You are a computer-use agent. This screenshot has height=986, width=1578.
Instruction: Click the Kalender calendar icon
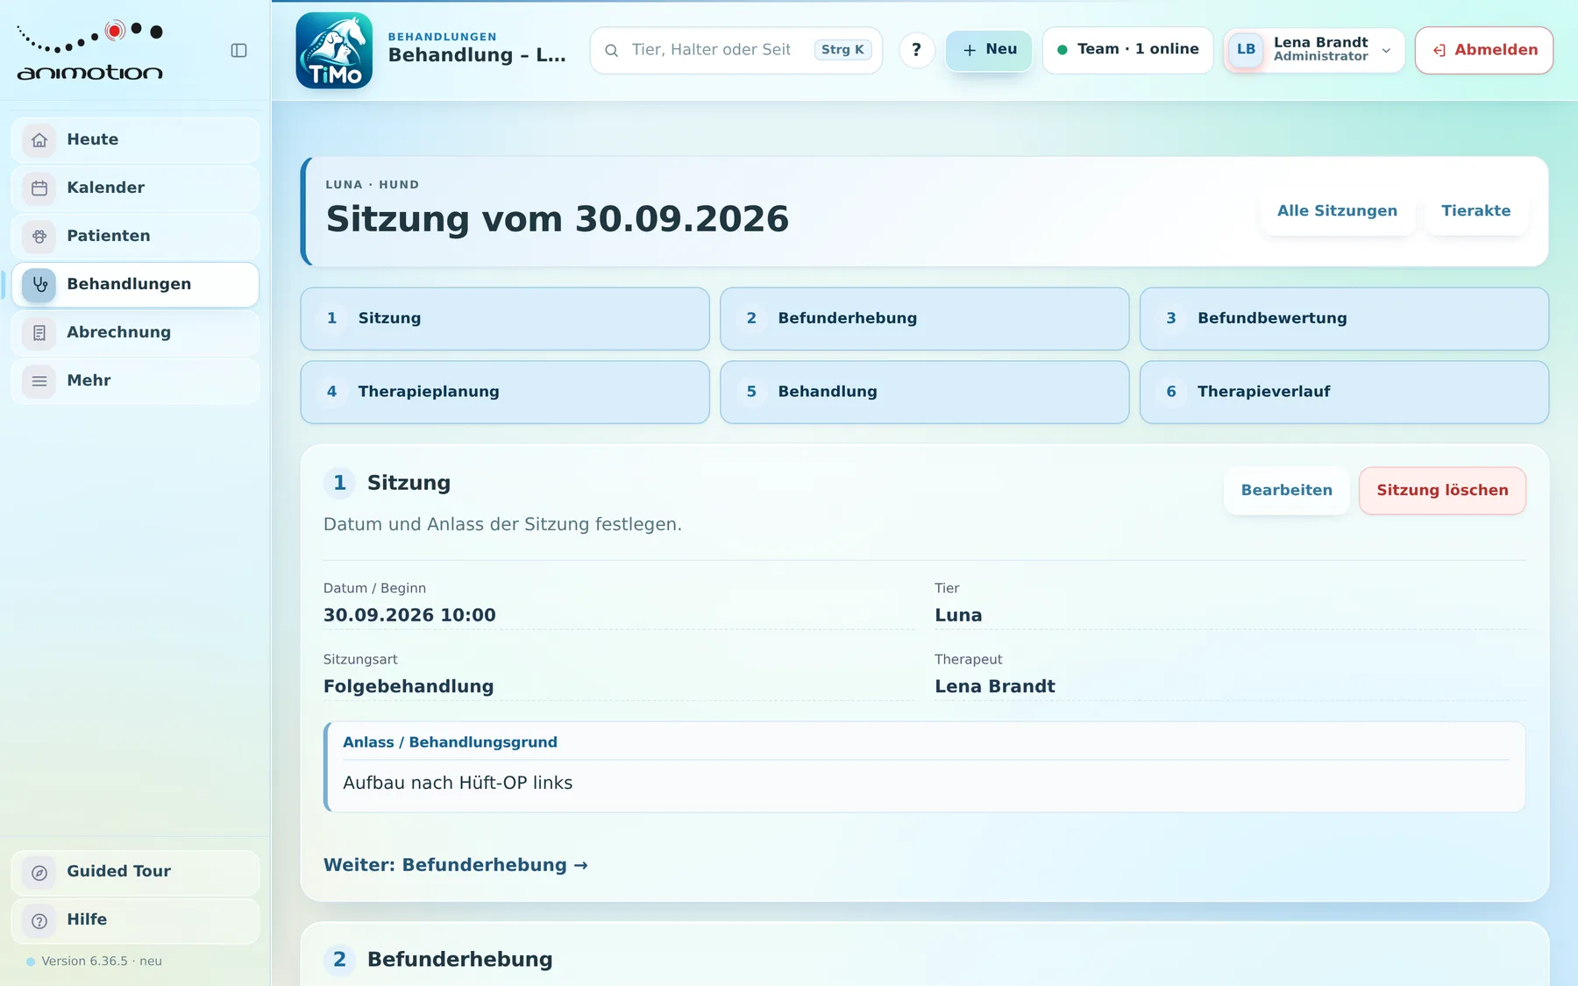[39, 188]
